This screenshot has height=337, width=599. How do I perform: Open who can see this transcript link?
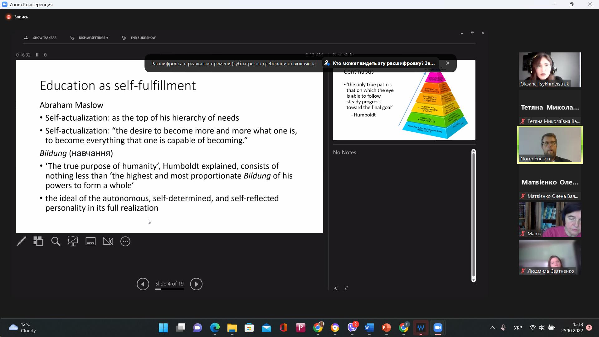[383, 63]
